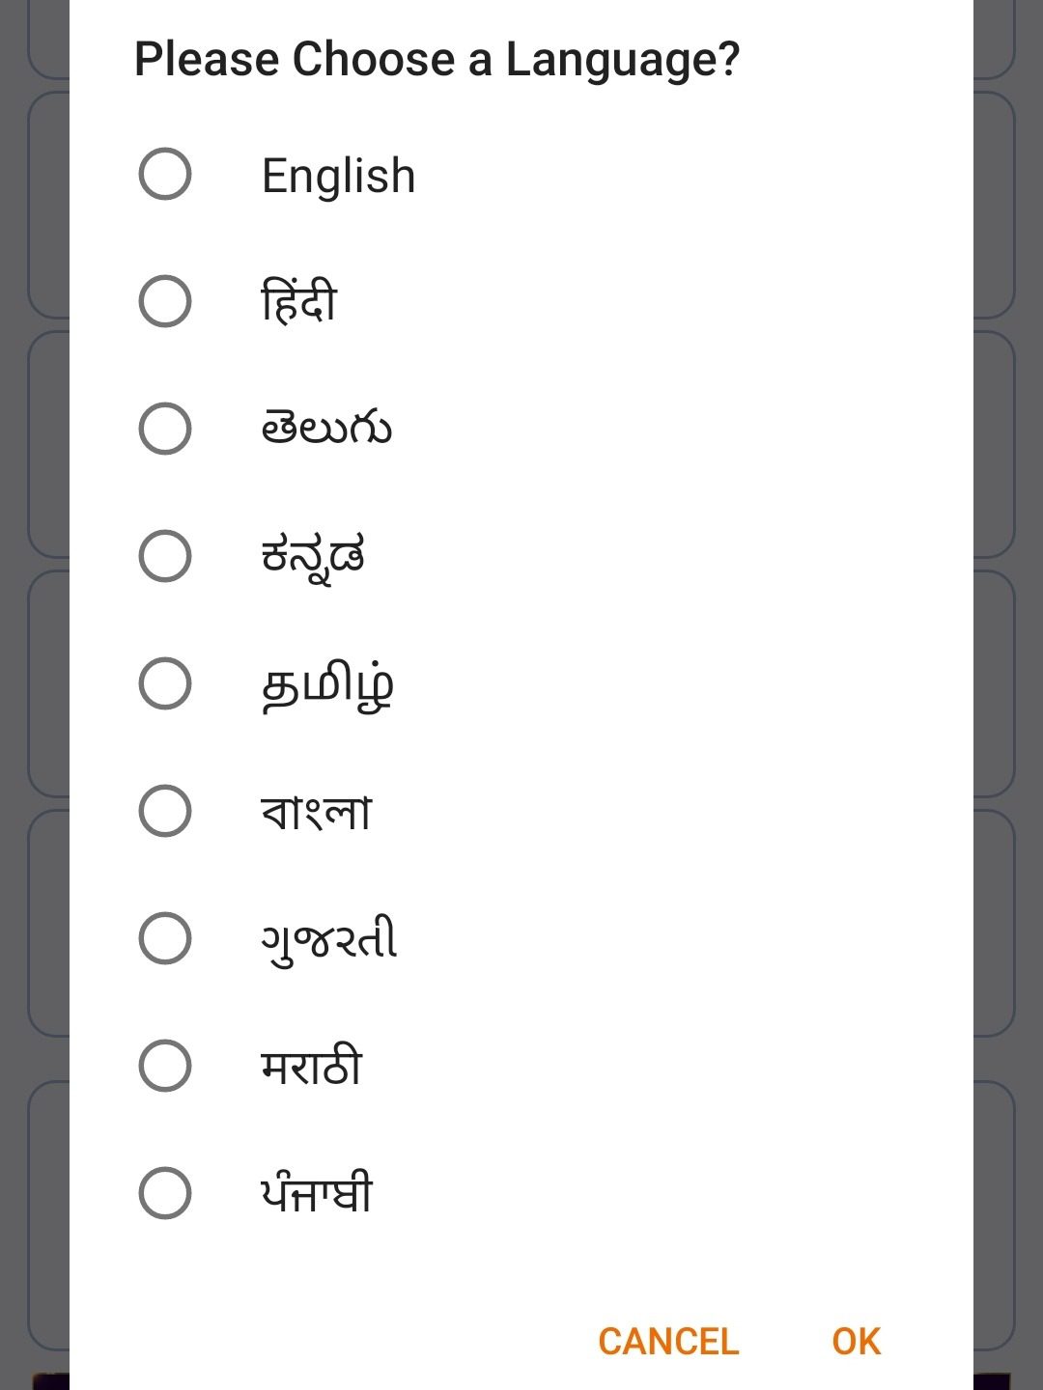The image size is (1043, 1390).
Task: Click the Kannada language label text
Action: 313,557
